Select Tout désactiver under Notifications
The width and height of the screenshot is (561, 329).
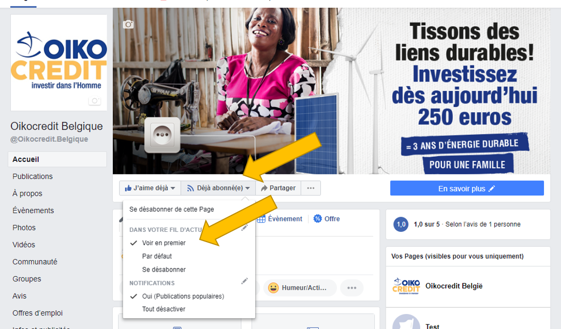164,309
